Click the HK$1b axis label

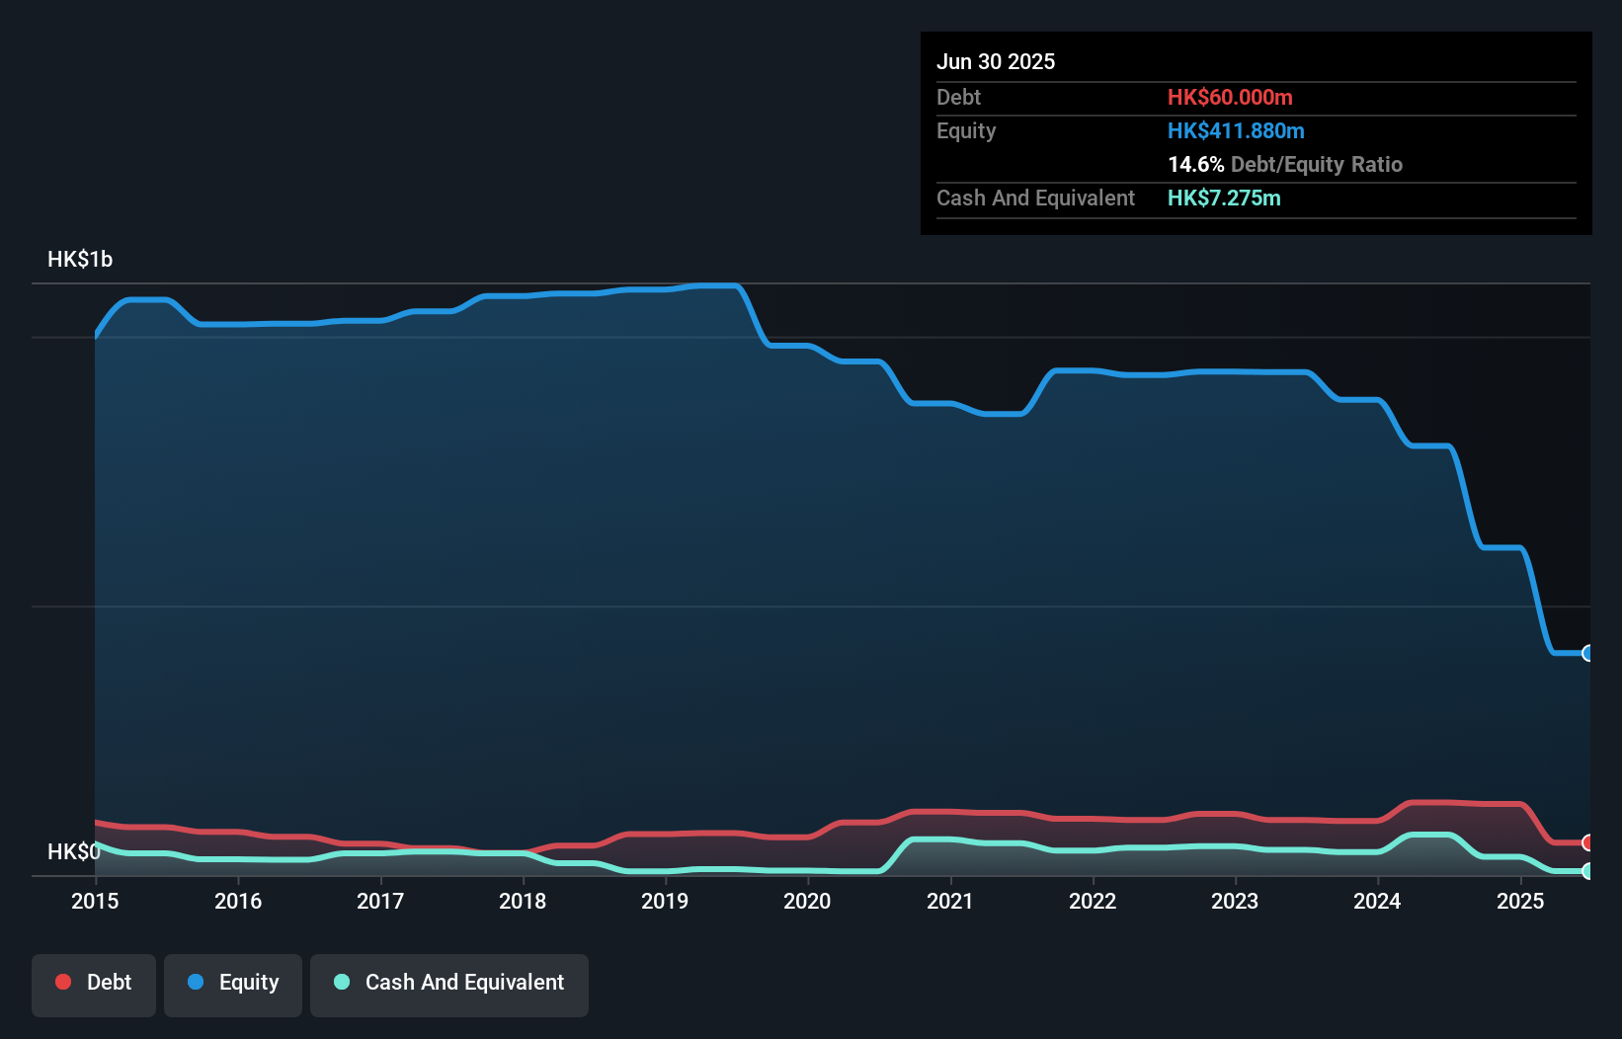click(x=80, y=259)
